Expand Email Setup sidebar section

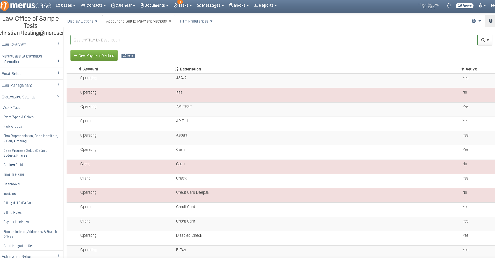click(31, 74)
